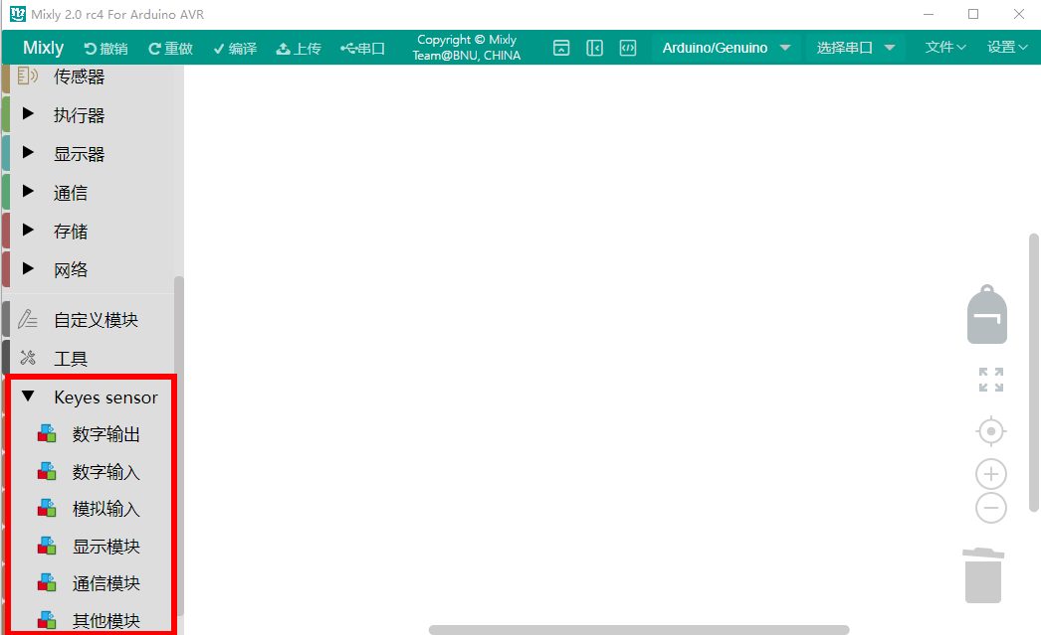Screen dimensions: 1041x635
Task: Expand 存储 category arrow
Action: pyautogui.click(x=28, y=230)
